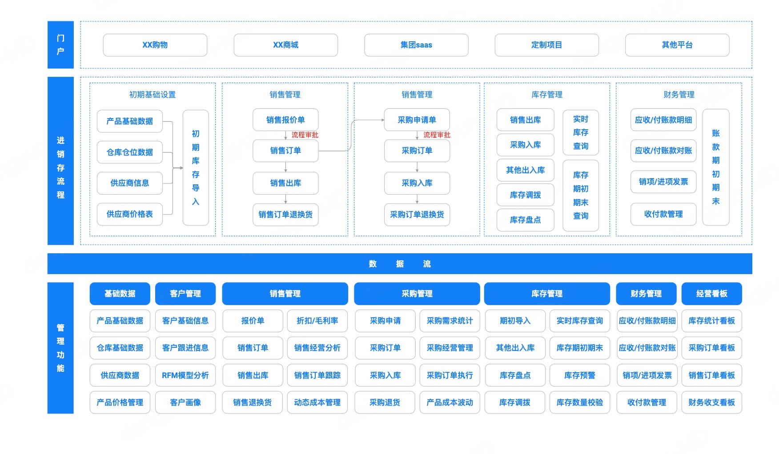This screenshot has width=779, height=454.
Task: Open 供应商价格表 under 初期基础设置
Action: [x=129, y=214]
